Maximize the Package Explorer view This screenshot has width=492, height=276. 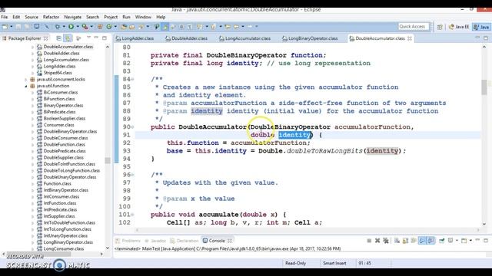click(x=105, y=38)
